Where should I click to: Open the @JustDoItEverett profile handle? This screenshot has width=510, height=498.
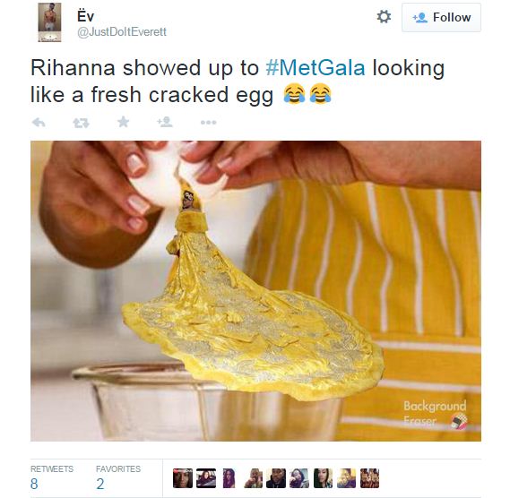point(122,32)
